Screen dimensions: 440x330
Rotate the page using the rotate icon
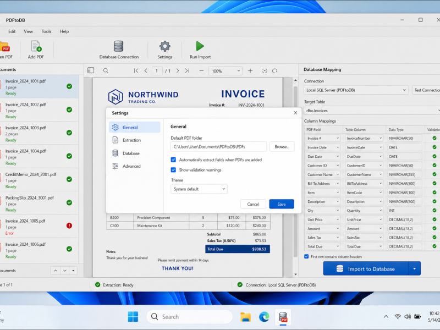pos(274,71)
